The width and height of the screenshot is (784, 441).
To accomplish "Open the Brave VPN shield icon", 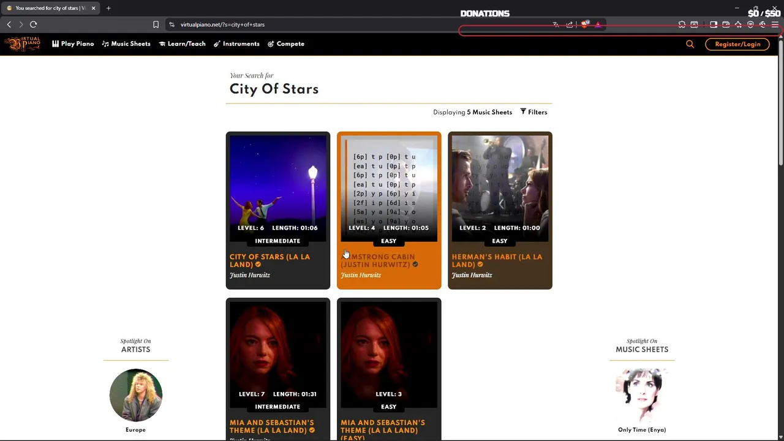I will click(x=750, y=24).
